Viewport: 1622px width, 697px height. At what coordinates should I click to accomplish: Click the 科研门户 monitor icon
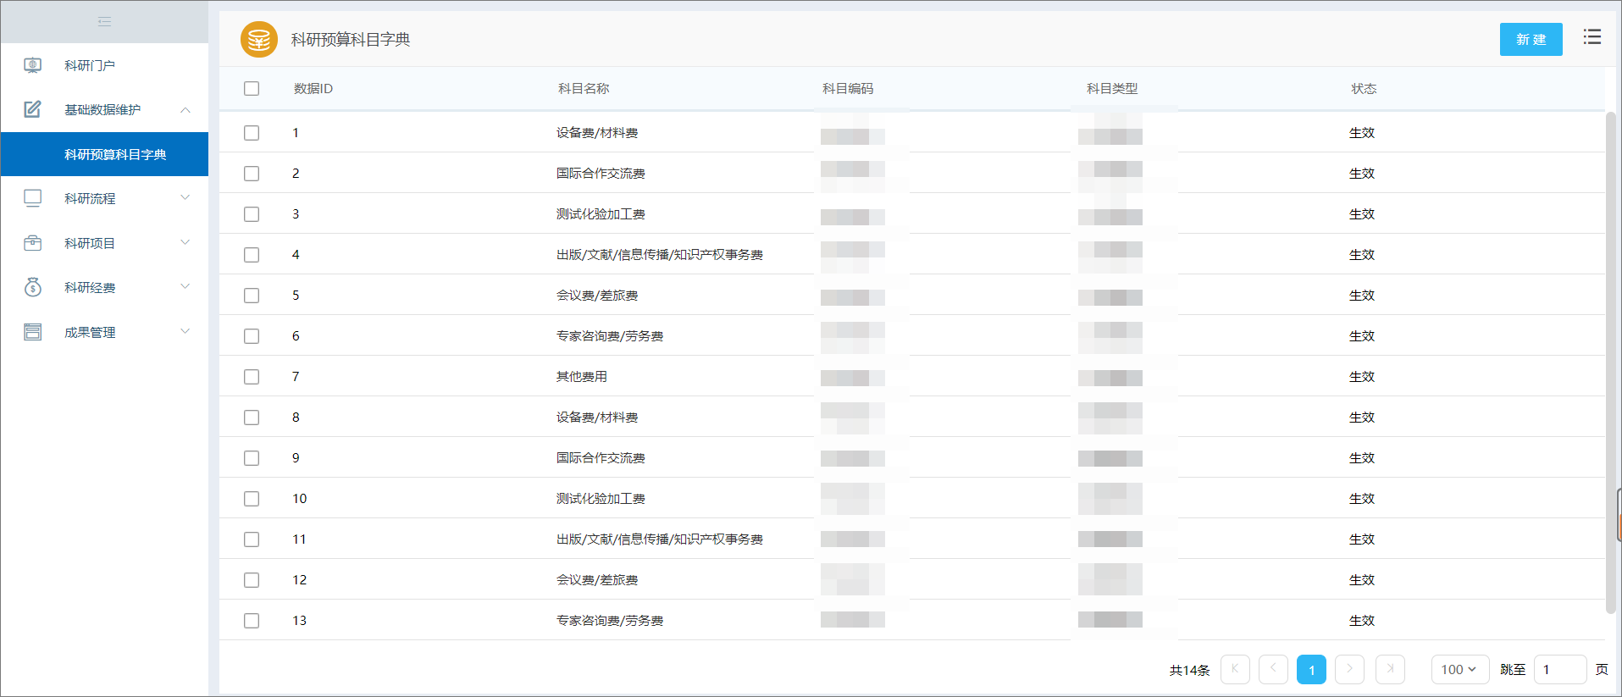click(x=33, y=65)
